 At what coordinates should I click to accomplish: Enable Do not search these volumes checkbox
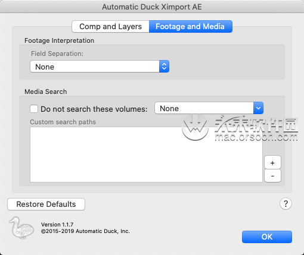click(34, 109)
